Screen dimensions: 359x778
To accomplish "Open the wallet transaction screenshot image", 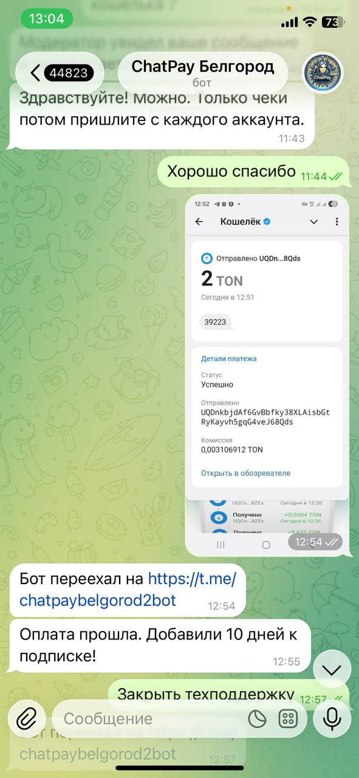I will [x=267, y=376].
